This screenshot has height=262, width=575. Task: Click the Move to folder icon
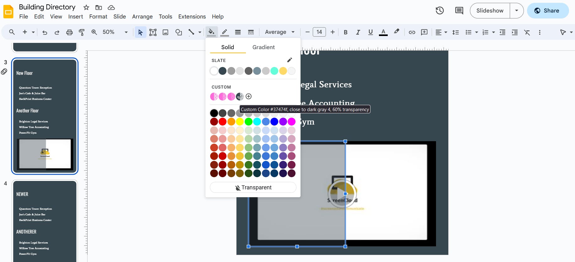pyautogui.click(x=98, y=7)
